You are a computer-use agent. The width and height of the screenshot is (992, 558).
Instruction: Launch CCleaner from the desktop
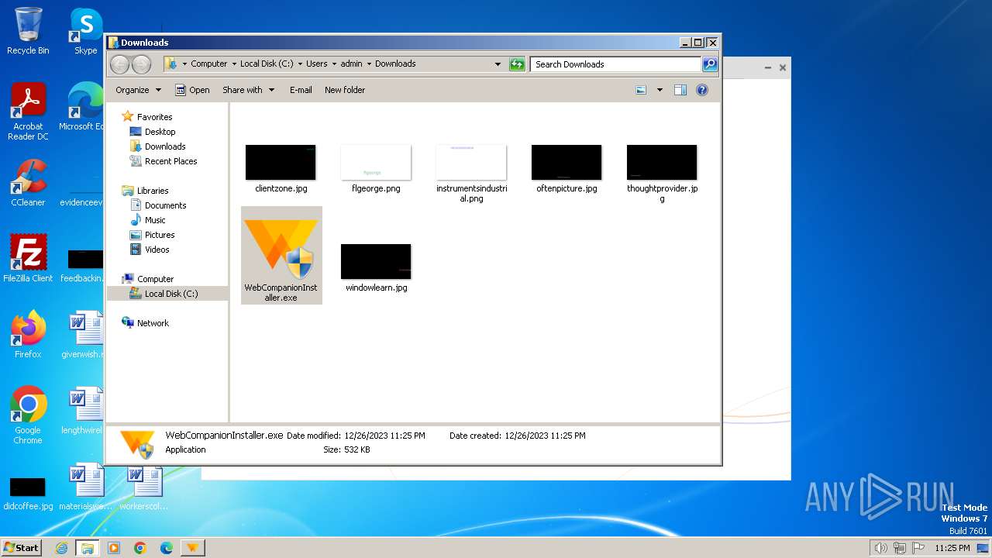(x=28, y=183)
